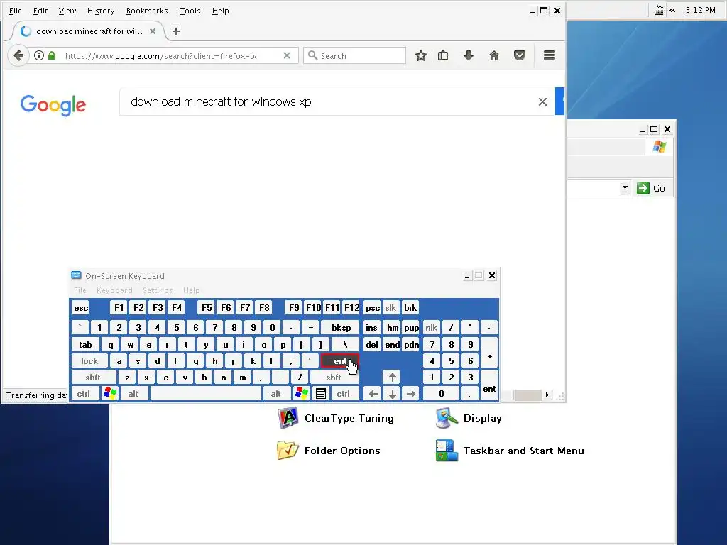
Task: Click the Google logo
Action: click(53, 105)
